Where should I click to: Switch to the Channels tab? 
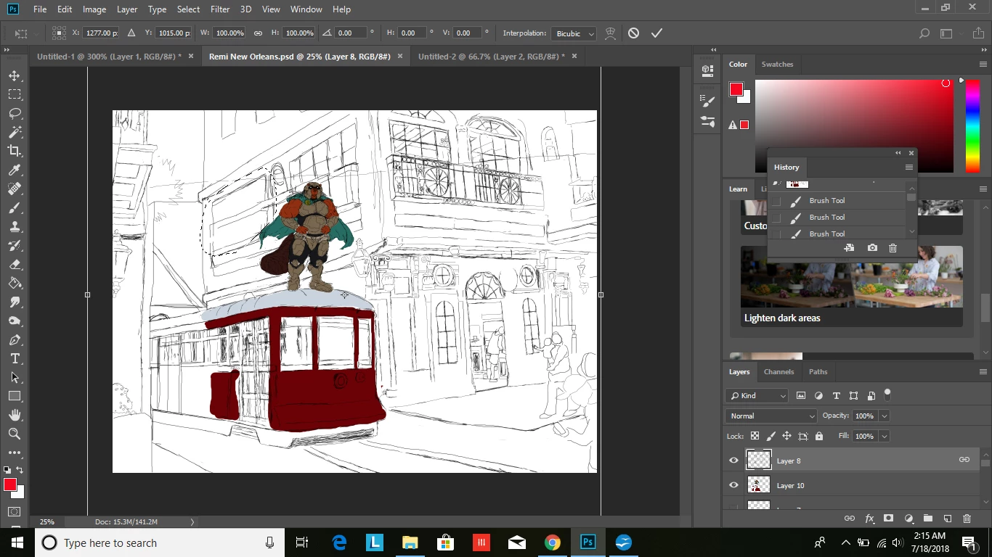coord(778,371)
